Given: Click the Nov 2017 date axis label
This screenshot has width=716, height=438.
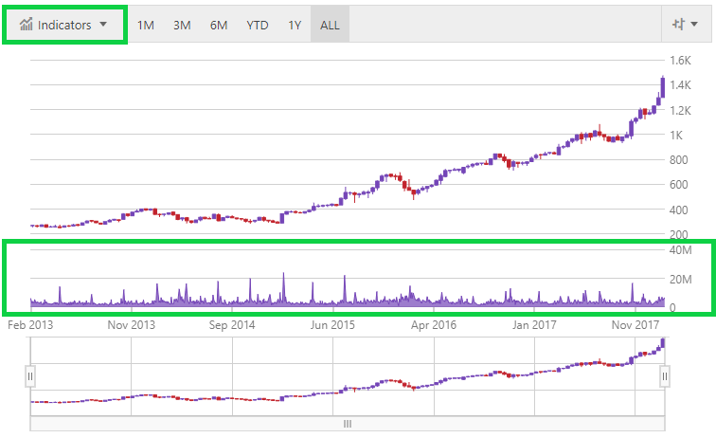Looking at the screenshot, I should (x=636, y=325).
